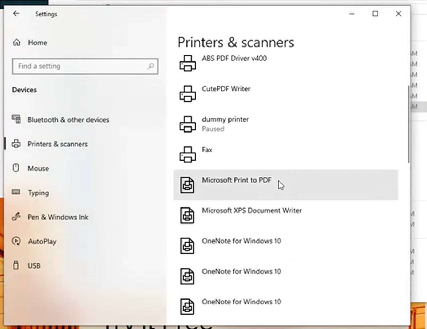Focus the Find a setting search box
Viewport: 427px width, 329px height.
(x=85, y=66)
